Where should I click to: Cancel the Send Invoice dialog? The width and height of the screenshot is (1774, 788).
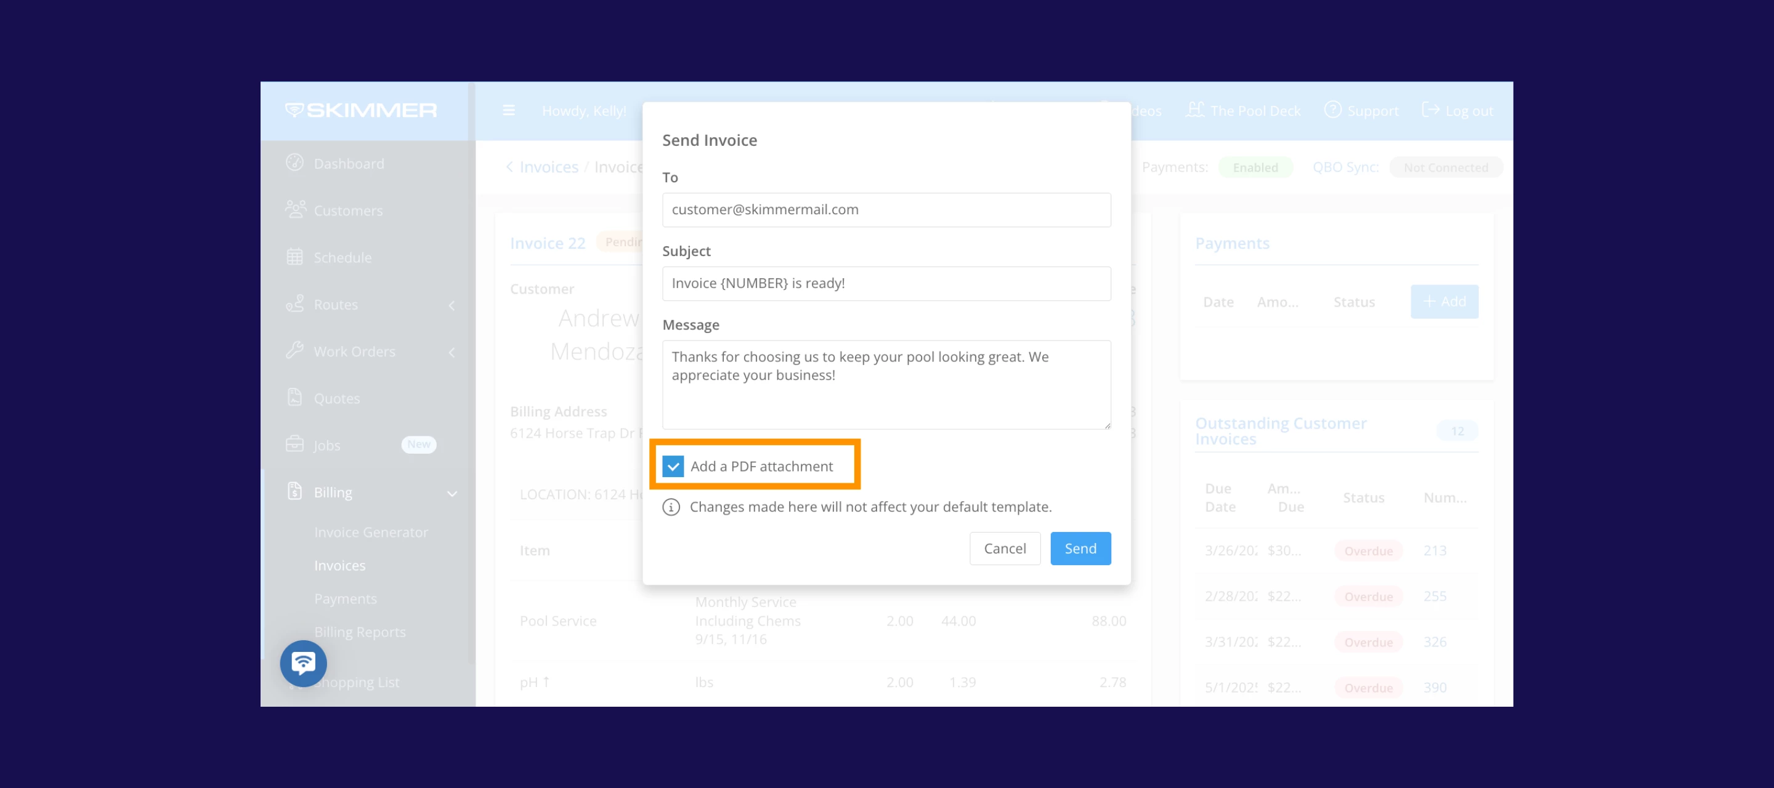(1004, 548)
